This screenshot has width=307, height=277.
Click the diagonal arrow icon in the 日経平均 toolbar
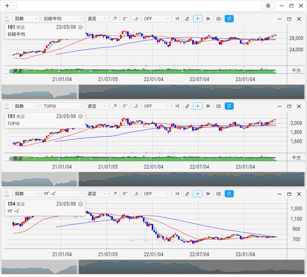point(115,19)
